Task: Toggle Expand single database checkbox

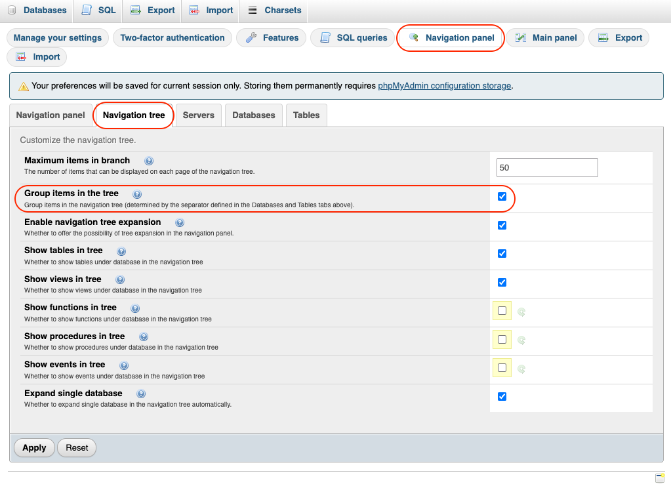Action: pos(502,396)
